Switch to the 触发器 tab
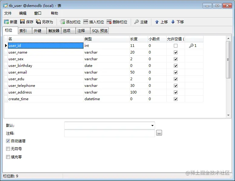The width and height of the screenshot is (235, 181). click(54, 31)
